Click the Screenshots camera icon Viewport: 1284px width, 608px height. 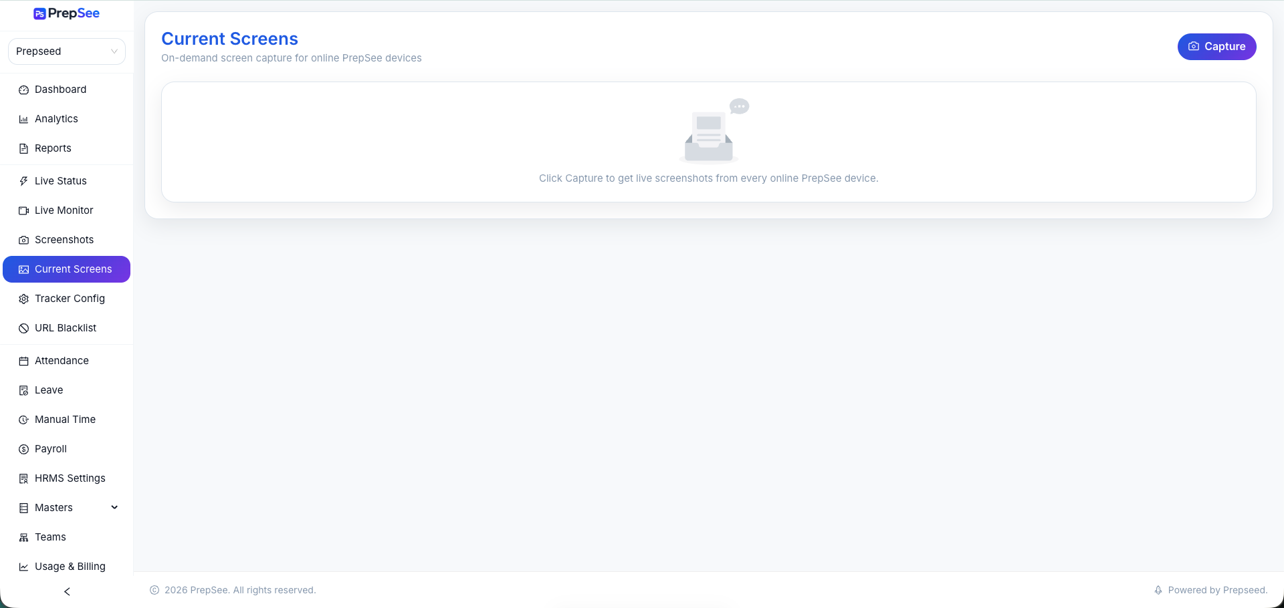pyautogui.click(x=23, y=241)
